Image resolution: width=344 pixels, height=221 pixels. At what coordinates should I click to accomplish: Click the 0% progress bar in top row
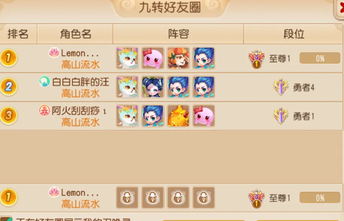(320, 58)
